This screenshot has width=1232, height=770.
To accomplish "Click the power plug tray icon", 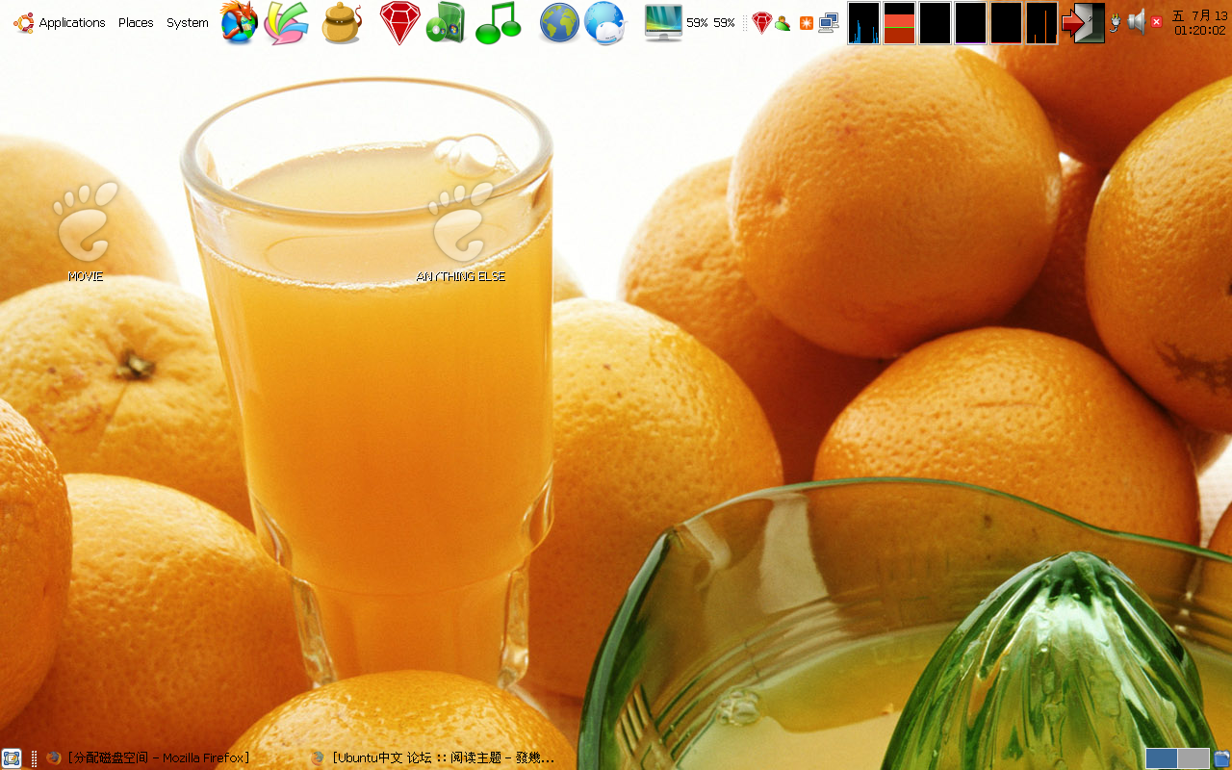I will (1116, 22).
